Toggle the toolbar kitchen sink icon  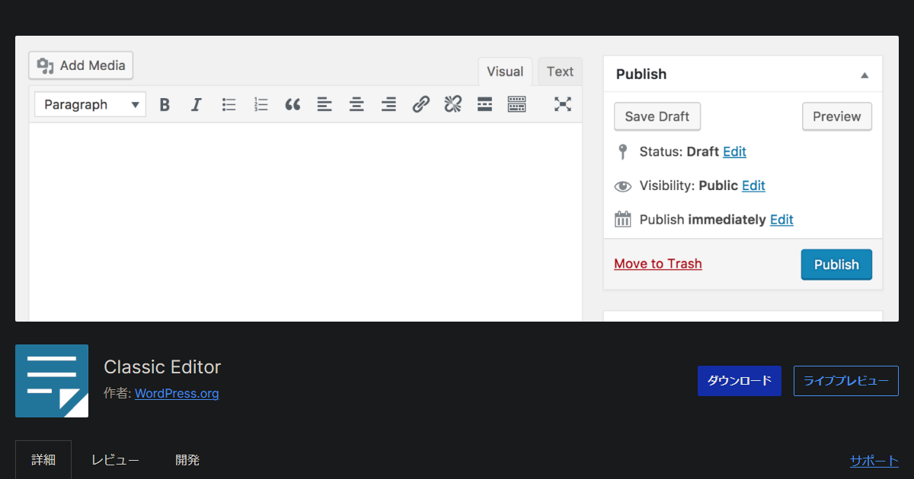pos(516,105)
